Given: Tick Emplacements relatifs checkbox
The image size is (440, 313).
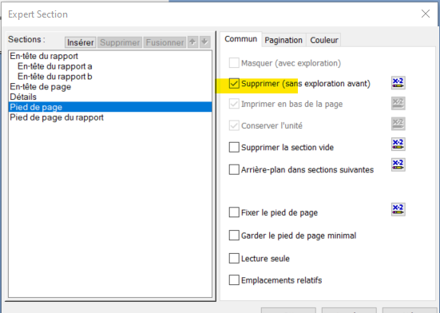Looking at the screenshot, I should coord(234,280).
